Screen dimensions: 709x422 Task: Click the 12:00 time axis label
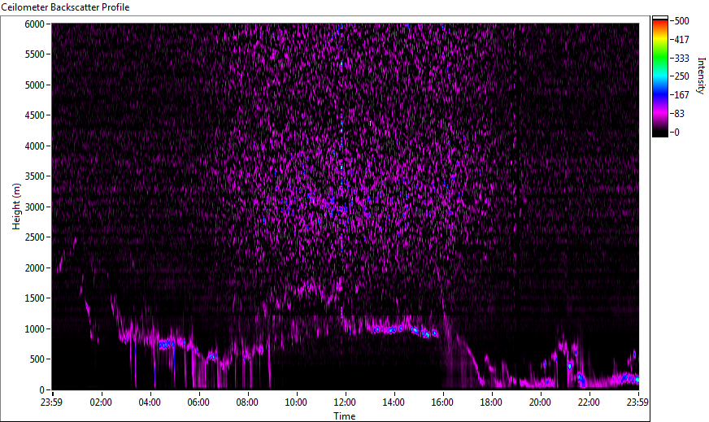pyautogui.click(x=345, y=402)
